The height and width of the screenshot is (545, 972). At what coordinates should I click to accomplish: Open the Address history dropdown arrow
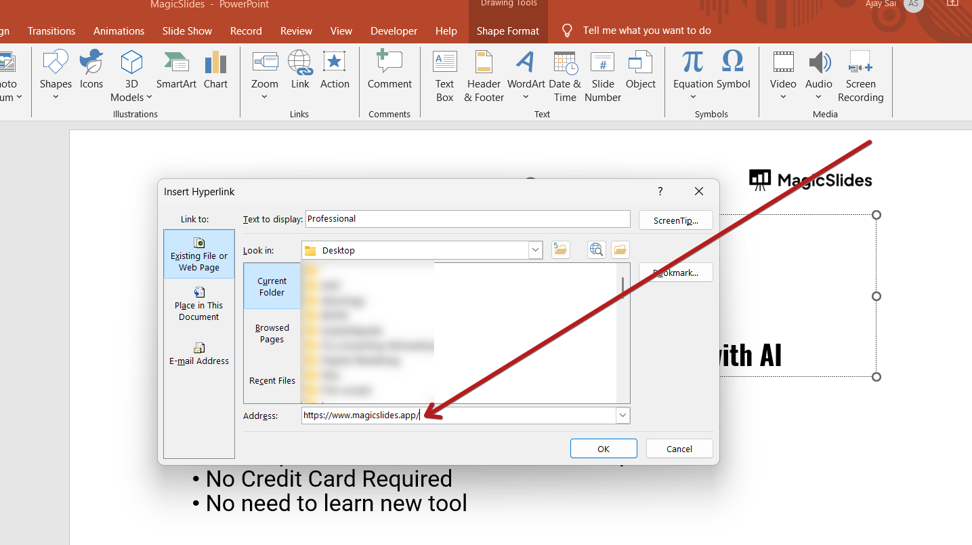(x=622, y=416)
